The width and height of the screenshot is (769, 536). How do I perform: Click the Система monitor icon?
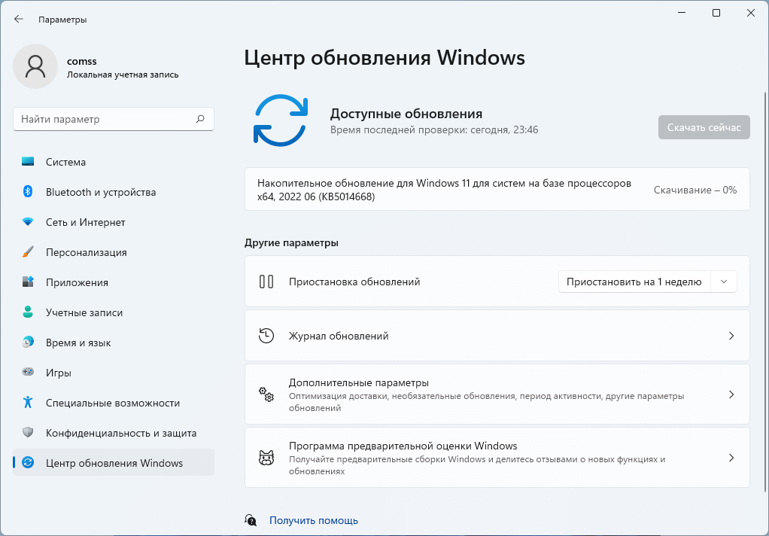tap(28, 162)
